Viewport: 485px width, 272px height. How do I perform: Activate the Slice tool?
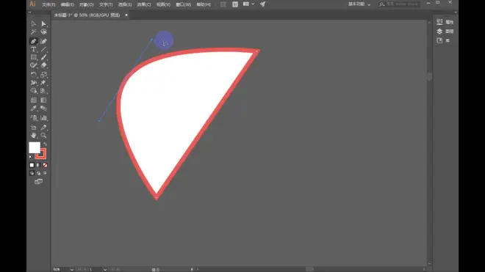(x=43, y=128)
